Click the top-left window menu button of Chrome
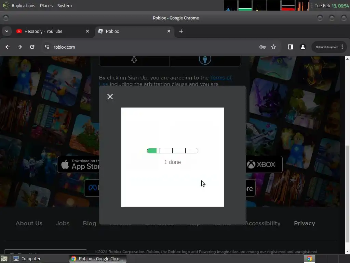Screen dimensions: 350x263 [x=5, y=18]
